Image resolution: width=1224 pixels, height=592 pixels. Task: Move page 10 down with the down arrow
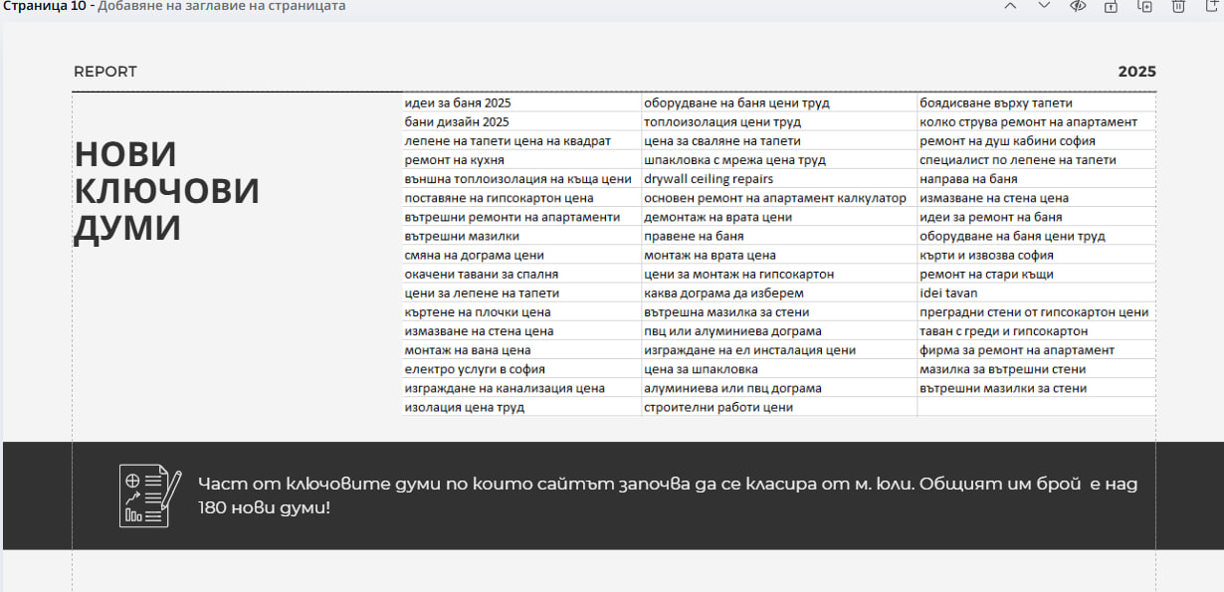point(1044,6)
